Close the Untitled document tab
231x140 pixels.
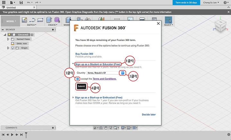[34, 7]
